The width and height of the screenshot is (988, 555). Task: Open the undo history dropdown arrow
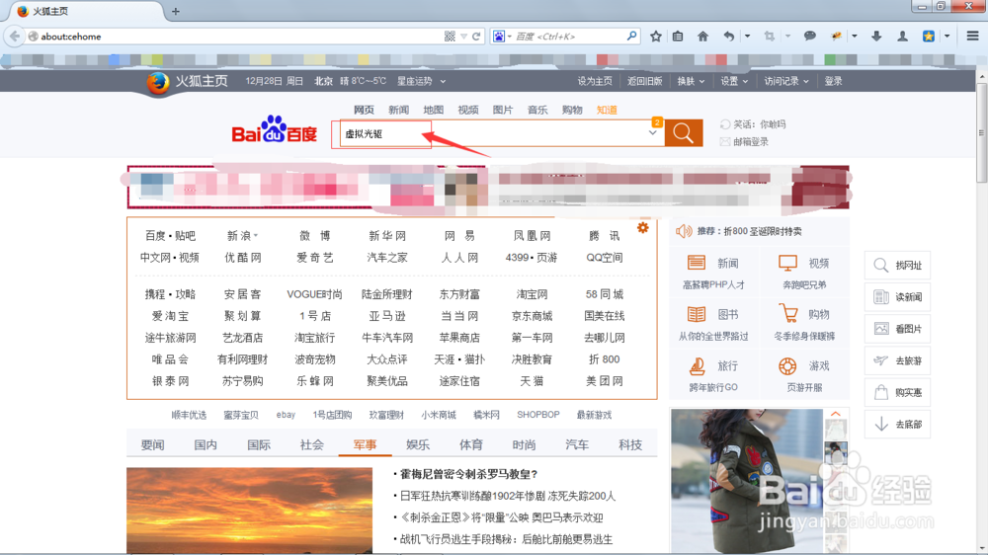[x=747, y=37]
